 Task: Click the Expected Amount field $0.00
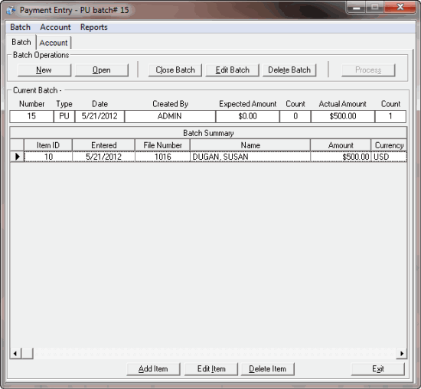[x=247, y=116]
